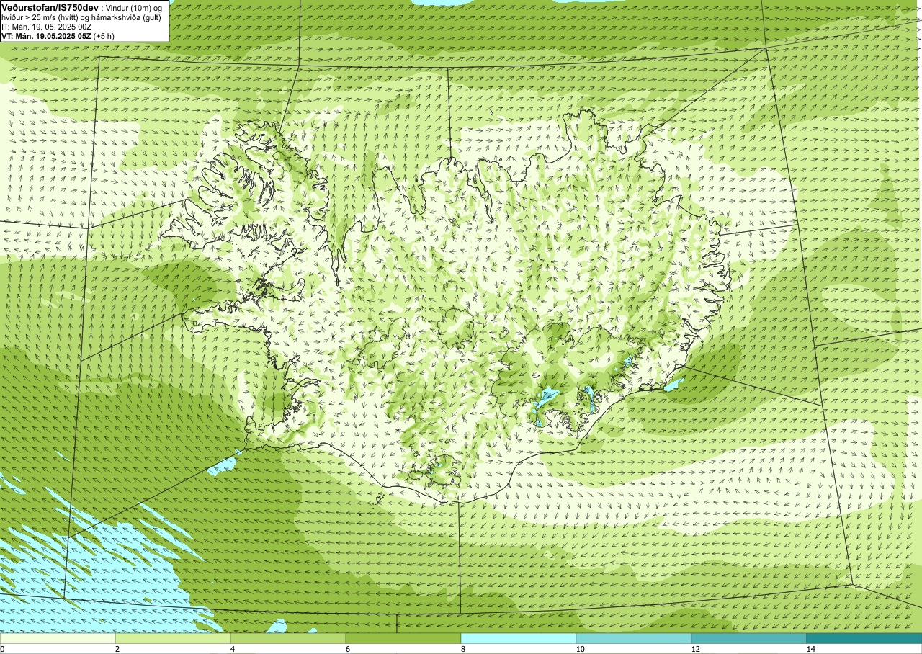Click the "Vindur (10m) og" label
922x654 pixels.
coord(133,8)
